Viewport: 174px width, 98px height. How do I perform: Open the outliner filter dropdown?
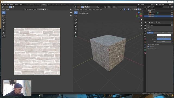[x=169, y=7]
